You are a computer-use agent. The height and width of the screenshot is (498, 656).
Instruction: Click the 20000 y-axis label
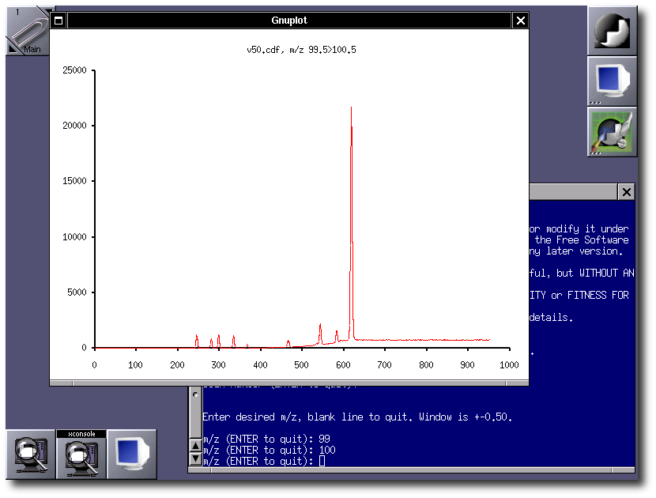coord(74,126)
